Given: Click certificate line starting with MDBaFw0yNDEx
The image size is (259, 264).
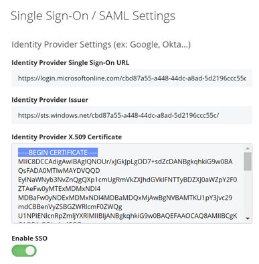Looking at the screenshot, I should pos(125,198).
